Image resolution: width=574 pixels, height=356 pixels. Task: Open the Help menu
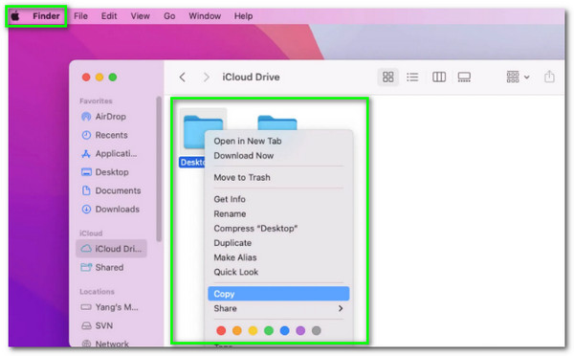tap(243, 16)
